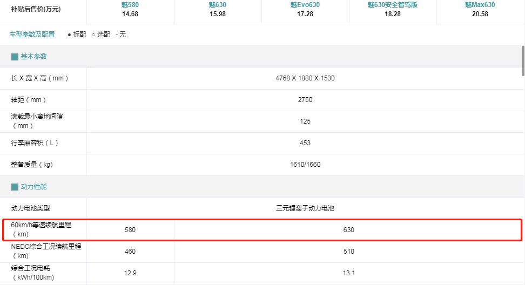This screenshot has height=285, width=525.
Task: Click the 18.28 price value
Action: click(x=393, y=14)
